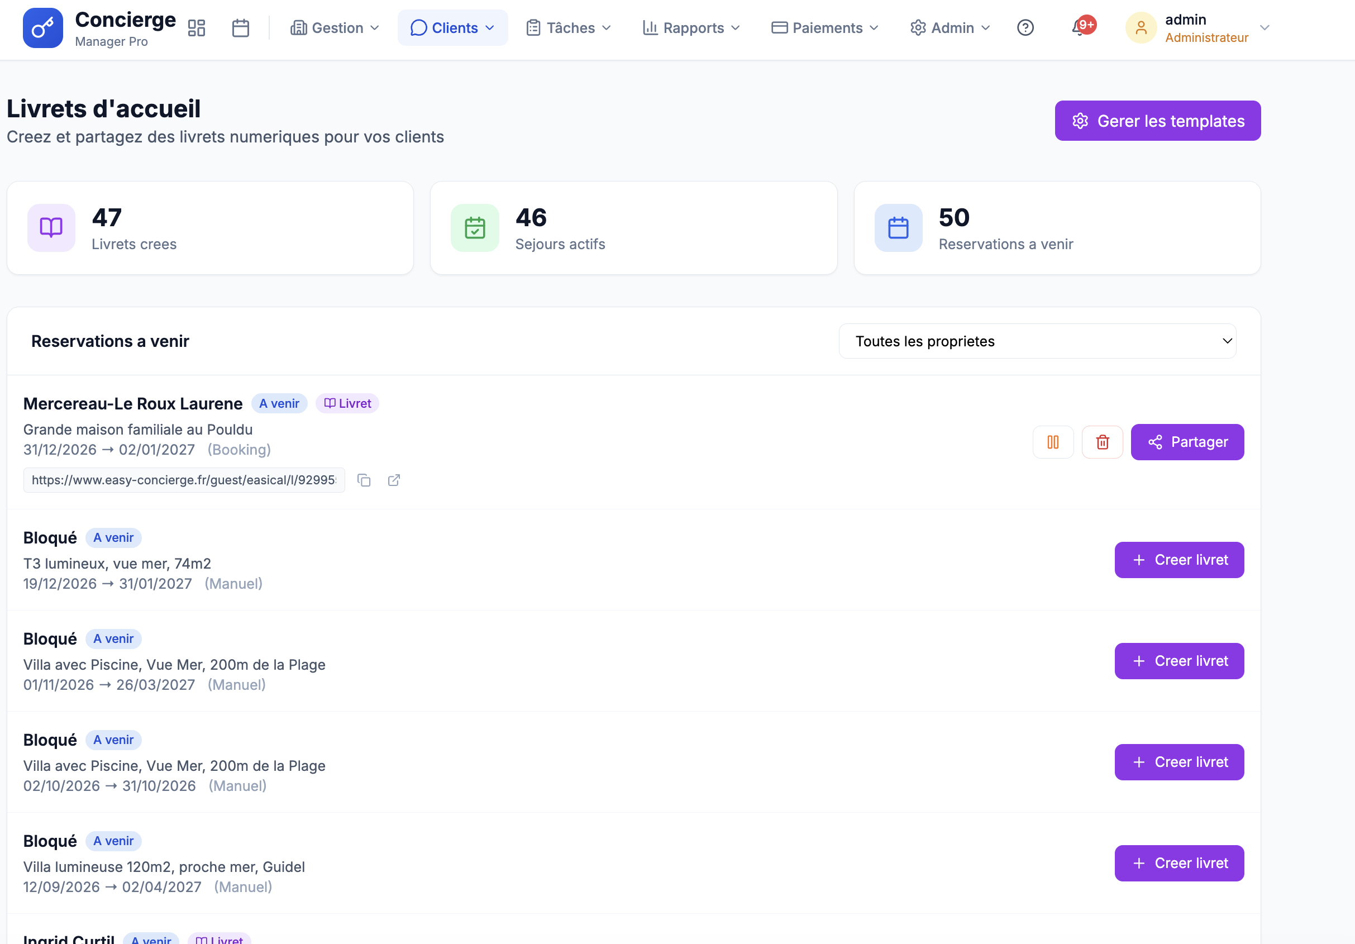The image size is (1355, 944).
Task: Expand the Gestion menu
Action: coord(334,27)
